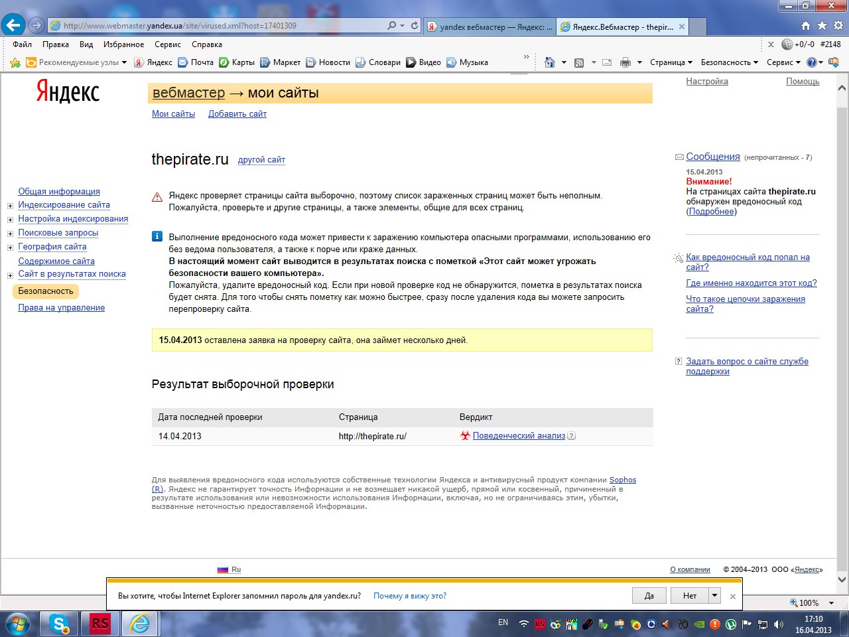Open the Сообщения link

tap(713, 157)
